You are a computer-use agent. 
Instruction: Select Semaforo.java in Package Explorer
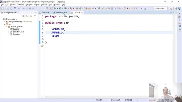(x=18, y=32)
